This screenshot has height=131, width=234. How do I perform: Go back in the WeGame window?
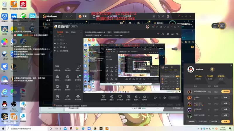[x=67, y=16]
